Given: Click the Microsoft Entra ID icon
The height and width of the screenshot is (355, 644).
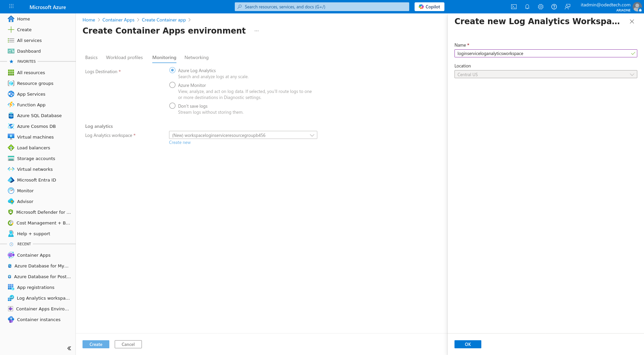Looking at the screenshot, I should (x=11, y=180).
